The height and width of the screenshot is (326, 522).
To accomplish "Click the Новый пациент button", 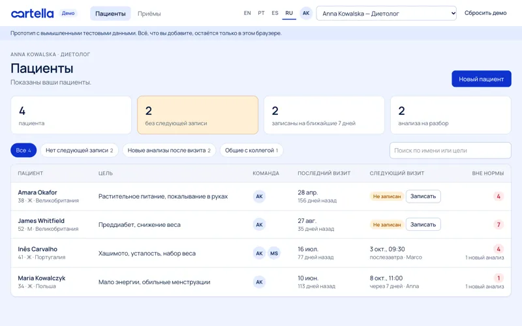I will click(482, 79).
